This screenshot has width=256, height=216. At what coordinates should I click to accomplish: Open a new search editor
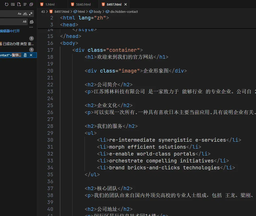pos(19,4)
